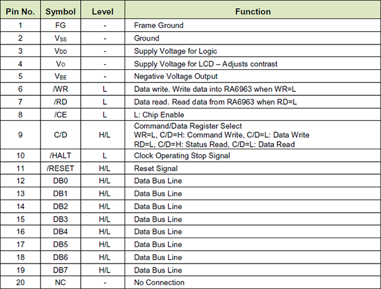Click the DB7 symbol cell
Image resolution: width=381 pixels, height=289 pixels.
pos(61,270)
